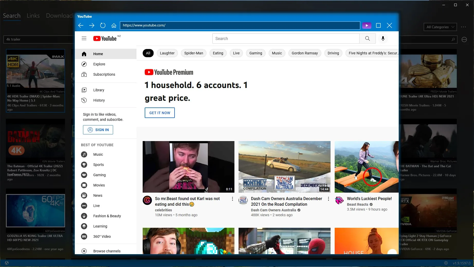Go back in the embedded browser
This screenshot has height=267, width=474.
click(81, 25)
